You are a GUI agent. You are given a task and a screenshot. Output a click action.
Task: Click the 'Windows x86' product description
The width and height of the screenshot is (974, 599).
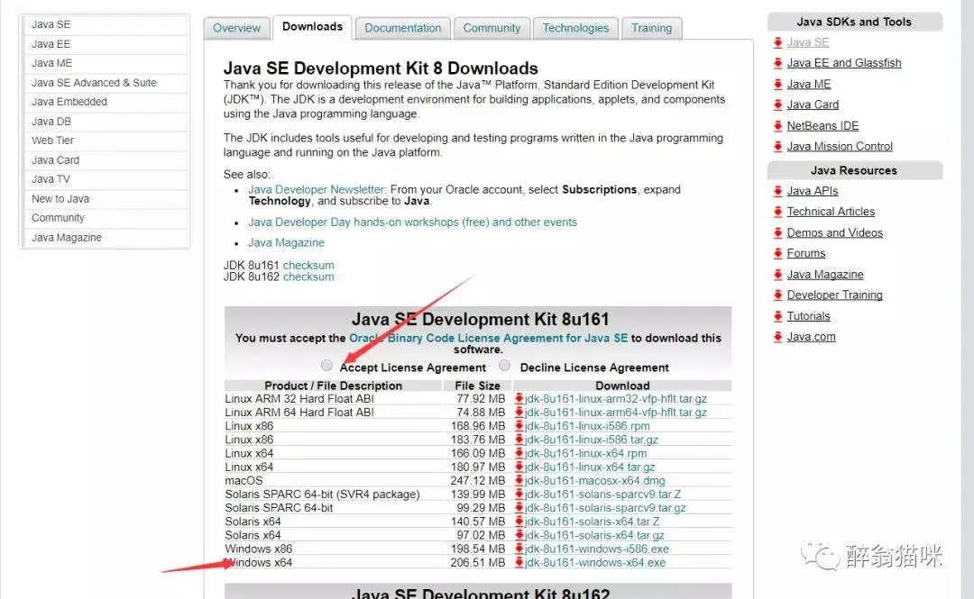(259, 549)
